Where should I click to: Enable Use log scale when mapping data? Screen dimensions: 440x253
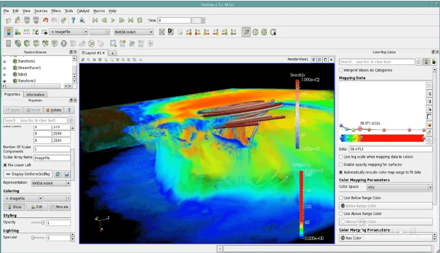(341, 157)
